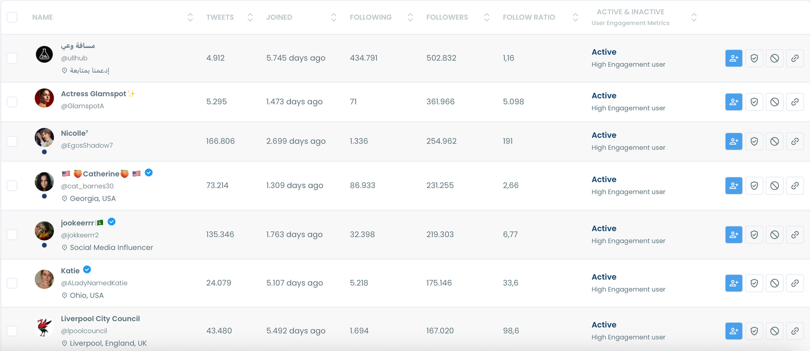The image size is (810, 351).
Task: Sort by FOLLOW RATIO column arrows
Action: tap(575, 17)
